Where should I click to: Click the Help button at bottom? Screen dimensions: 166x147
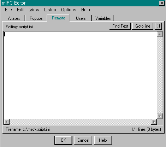(103, 140)
